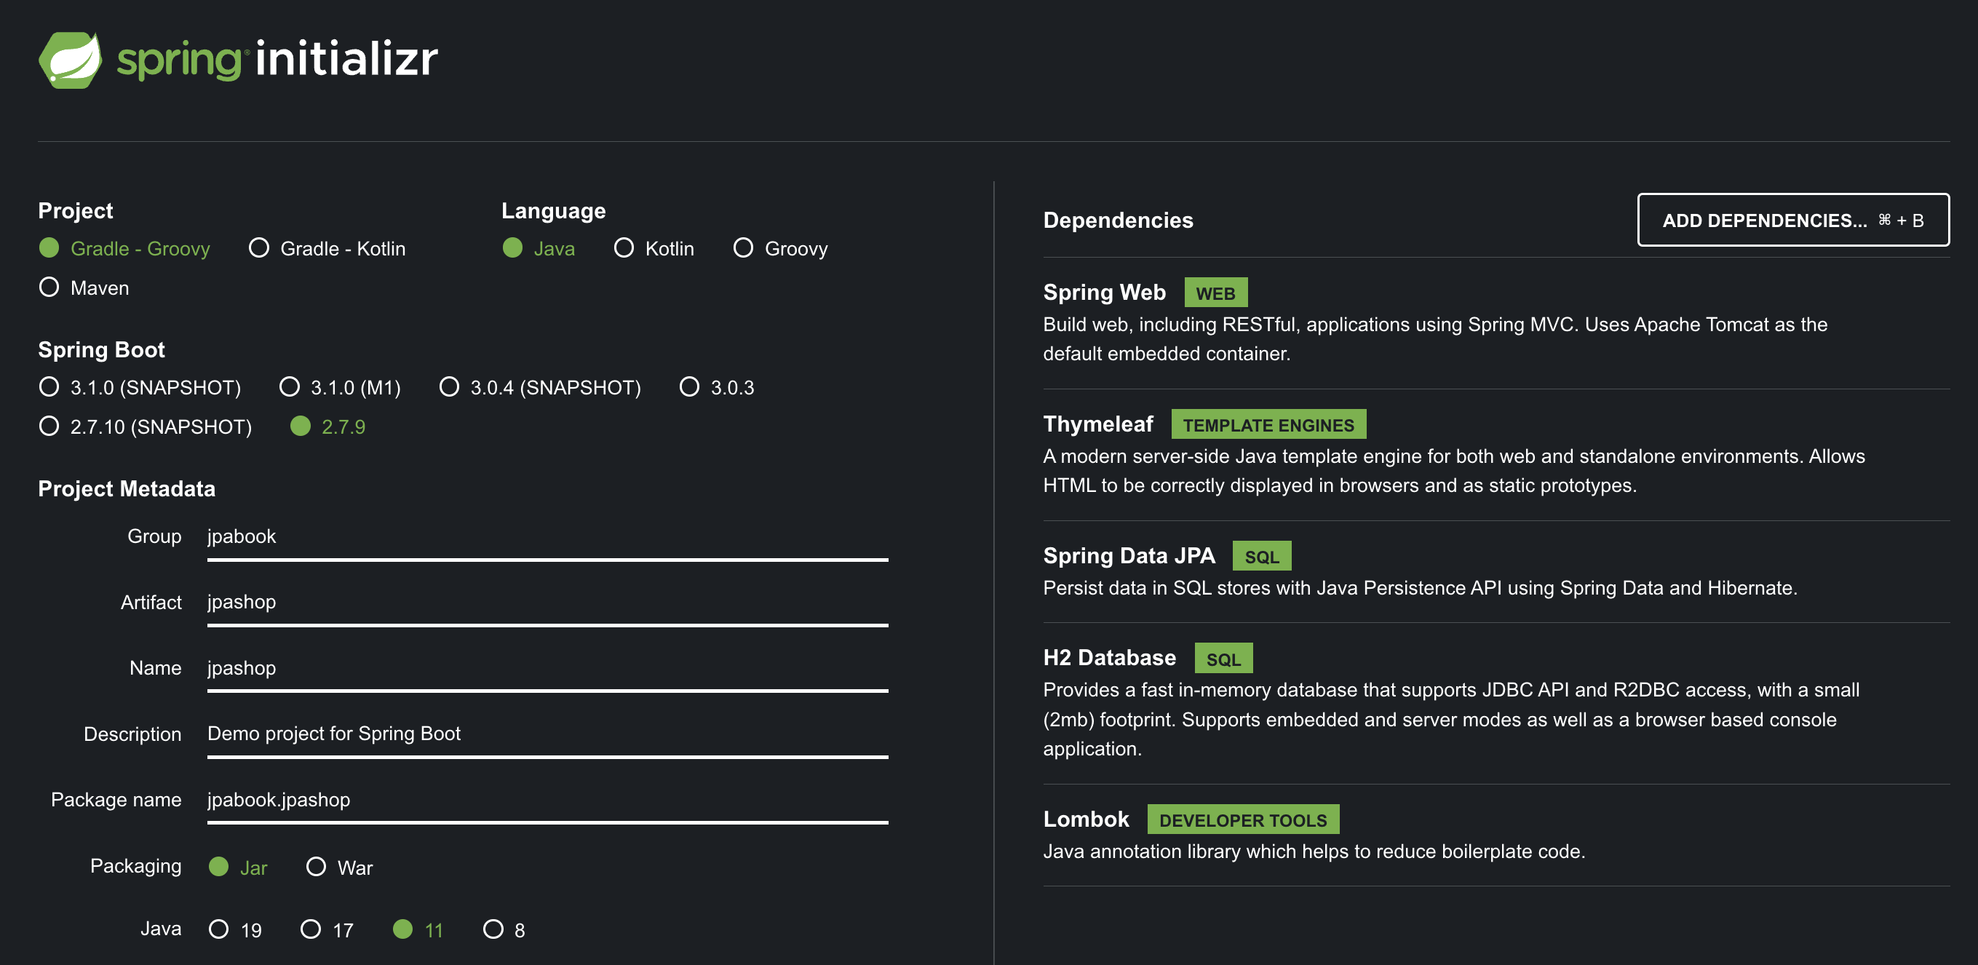Screen dimensions: 1978x965
Task: Choose Kotlin as the language
Action: click(x=654, y=248)
